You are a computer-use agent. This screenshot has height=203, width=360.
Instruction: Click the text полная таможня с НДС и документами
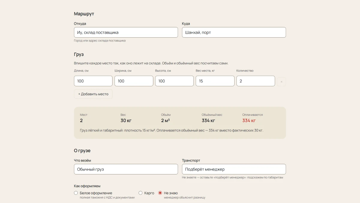click(107, 198)
